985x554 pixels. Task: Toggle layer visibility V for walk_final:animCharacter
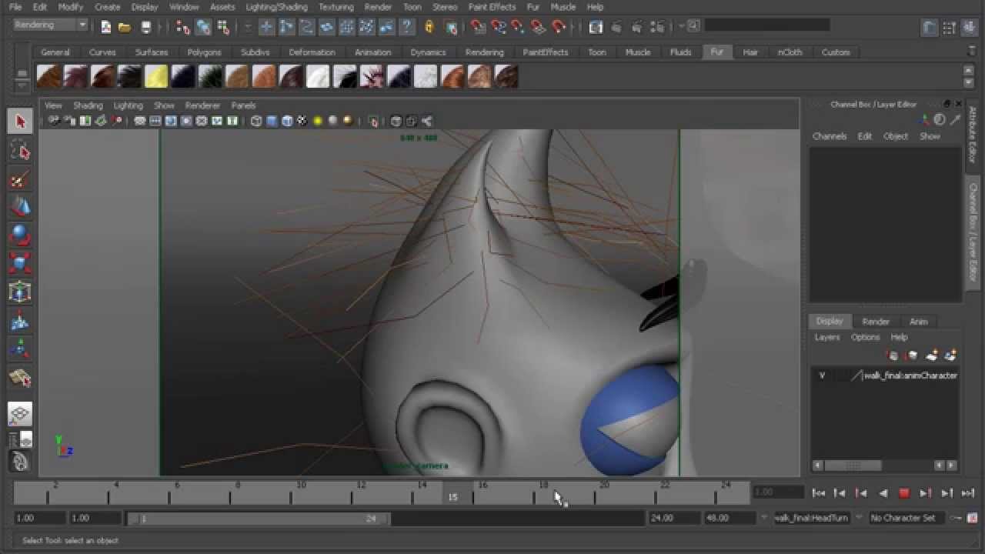coord(822,375)
